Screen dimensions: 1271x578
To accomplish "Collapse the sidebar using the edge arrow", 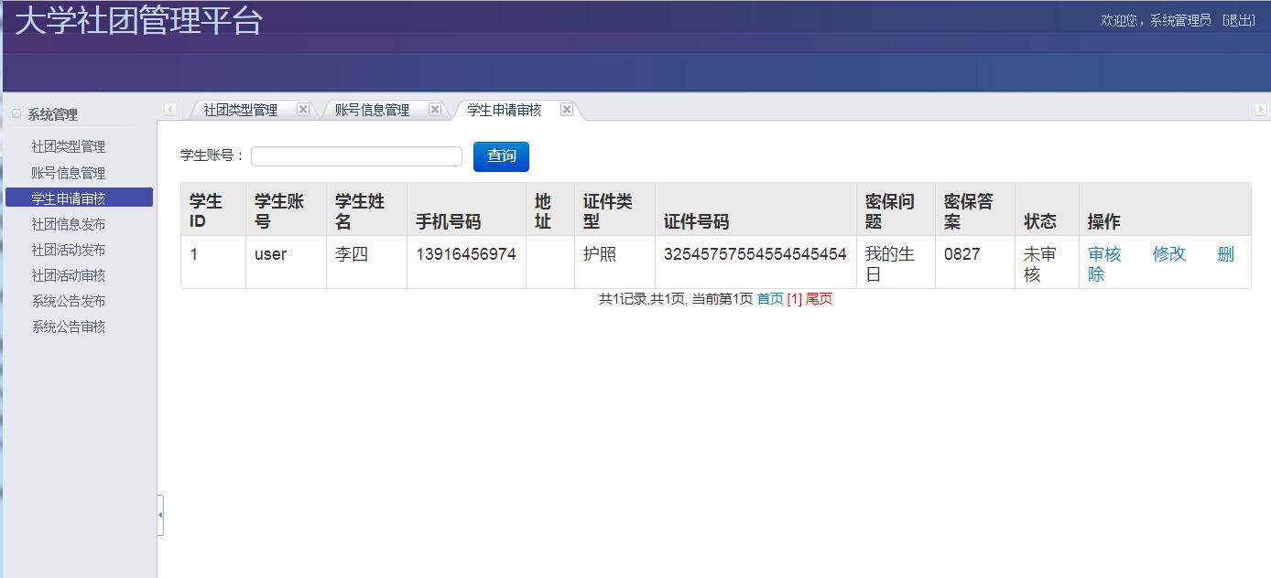I will (161, 515).
